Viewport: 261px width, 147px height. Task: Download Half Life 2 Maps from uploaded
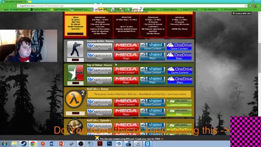(x=100, y=113)
